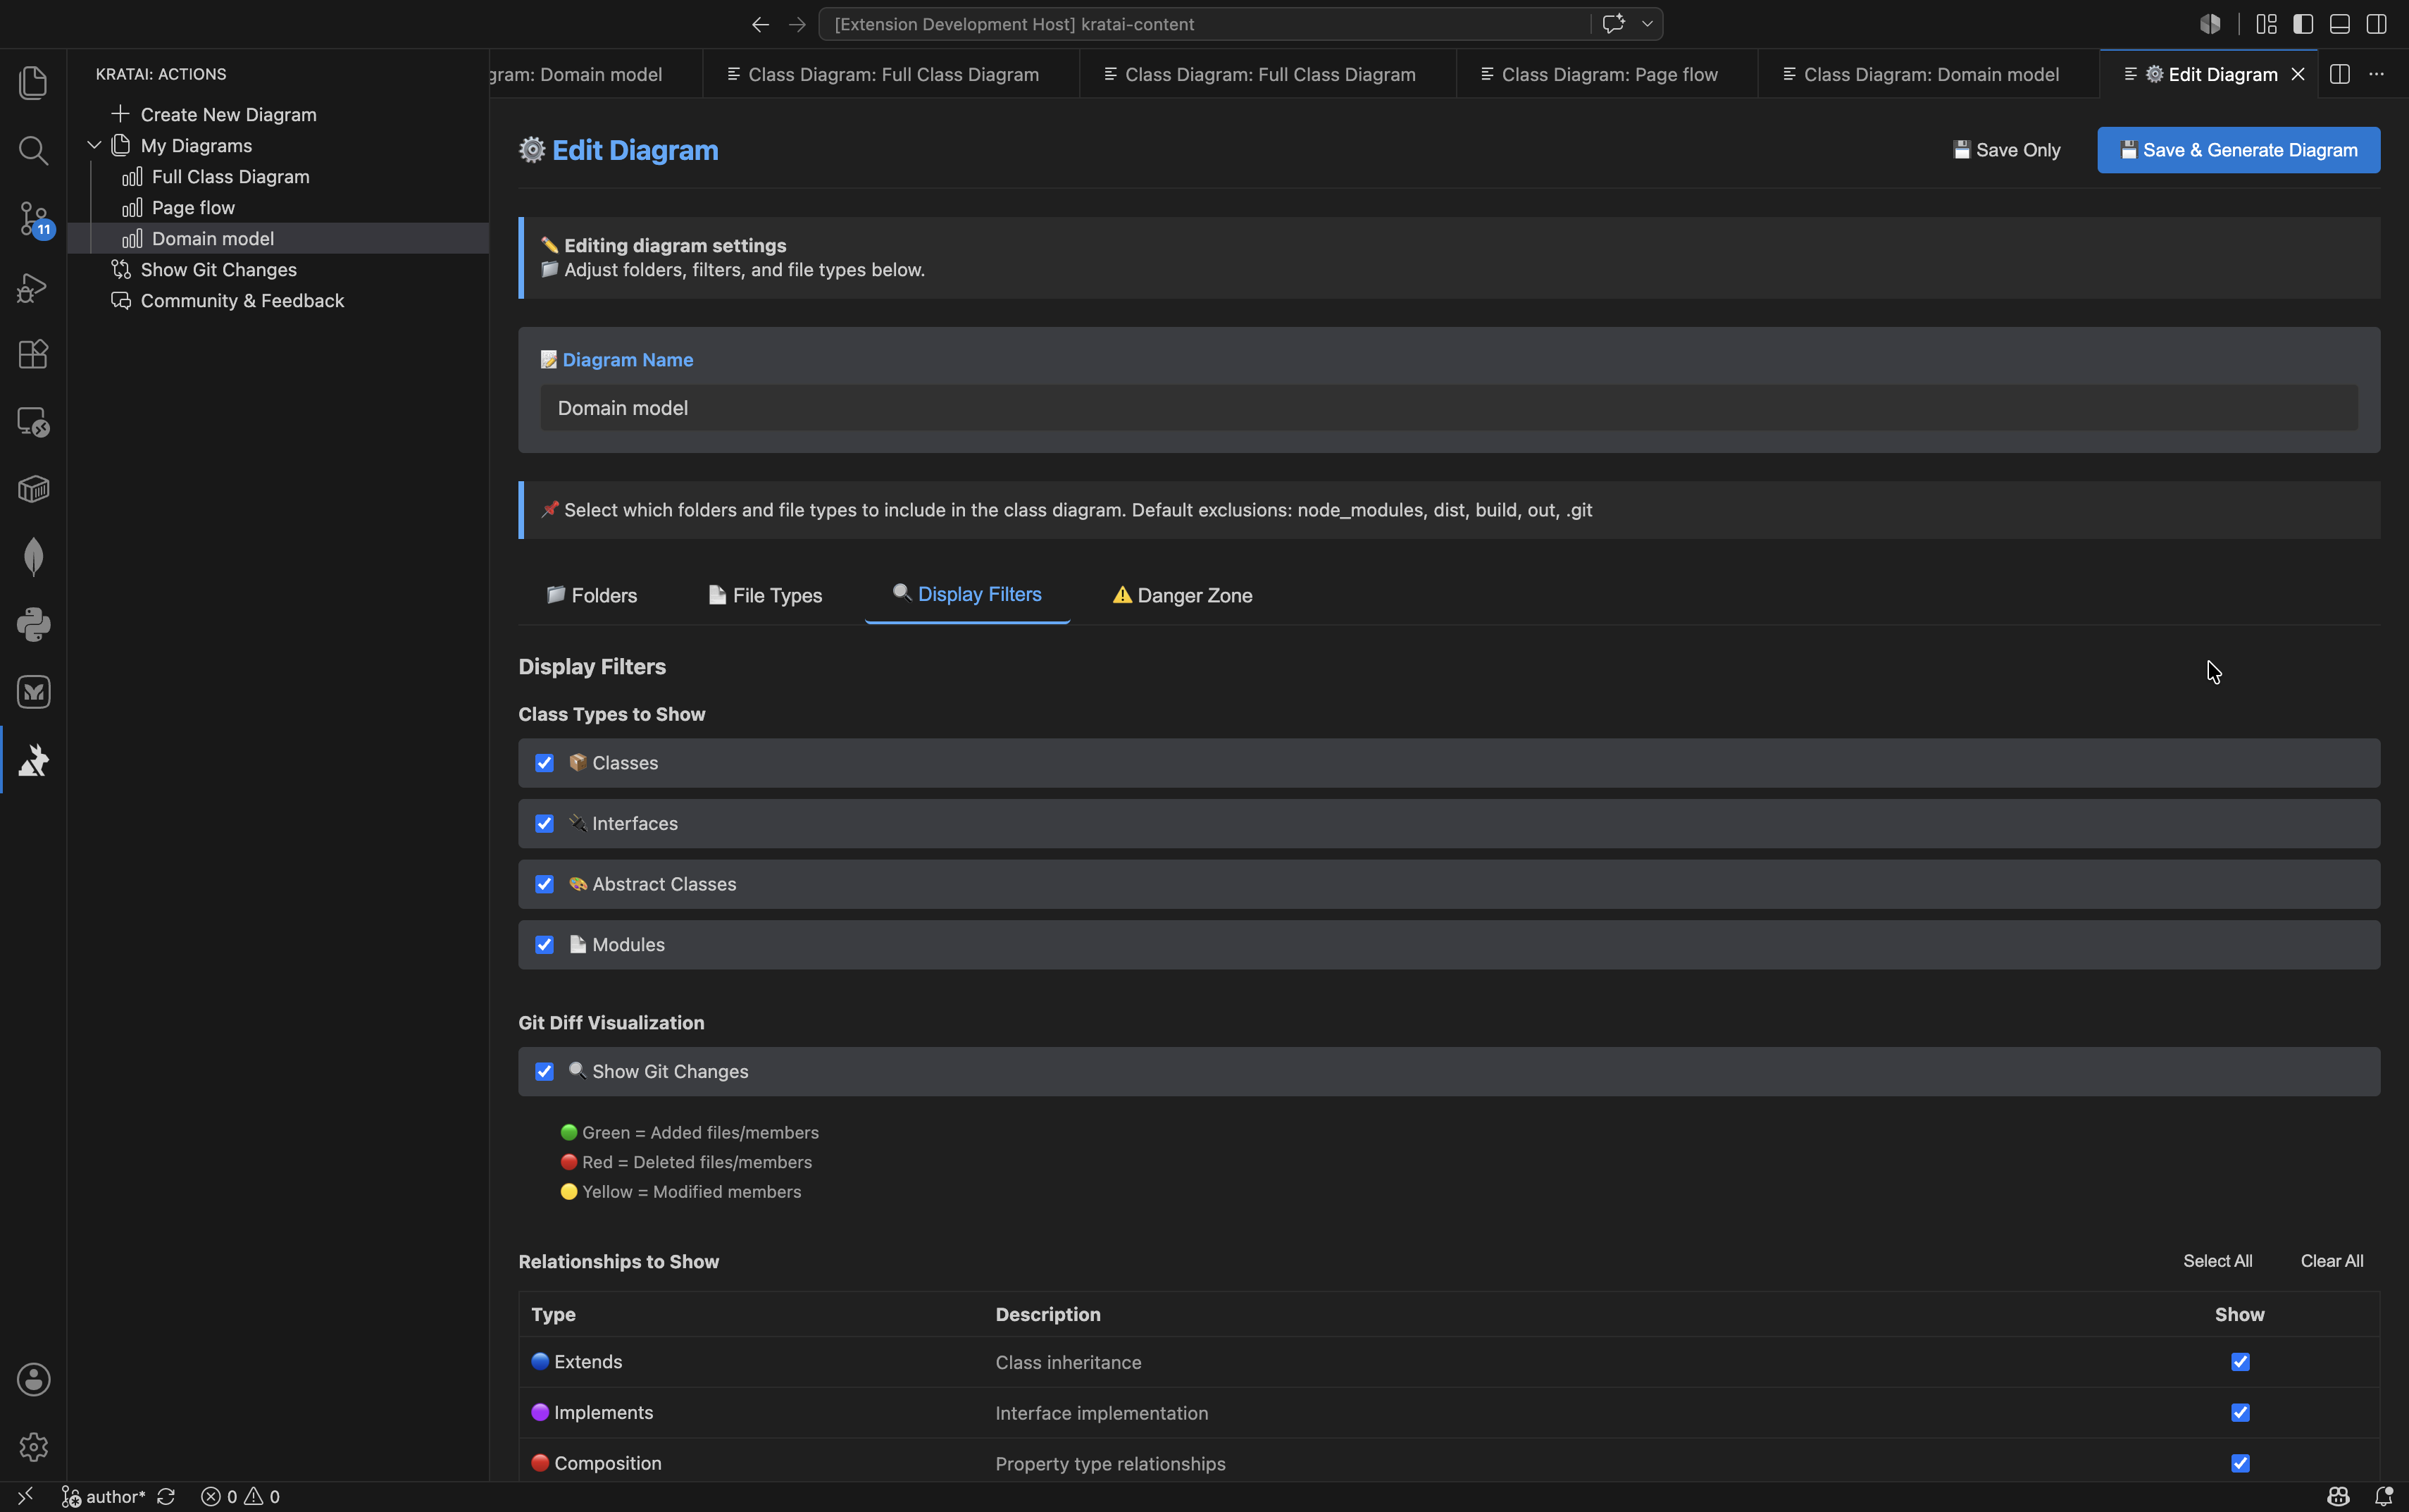Screen dimensions: 2409x1512
Task: Open the Extensions view
Action: pos(33,354)
